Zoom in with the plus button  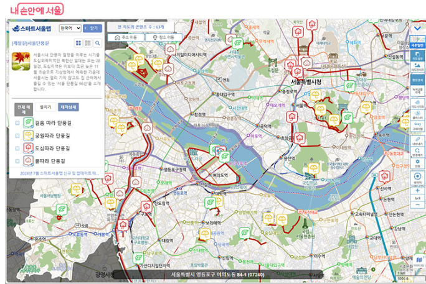(417, 191)
